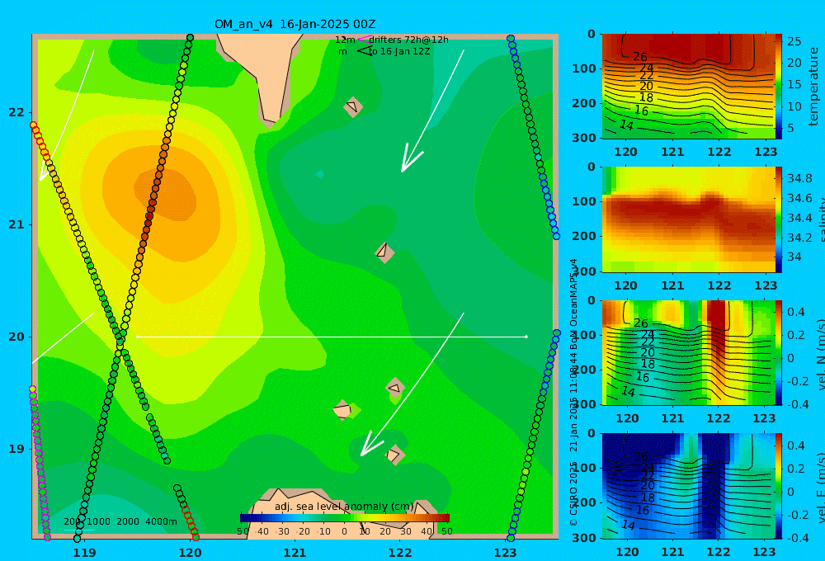825x561 pixels.
Task: Click the "200 1000 2000 4000m" depth legend
Action: click(x=120, y=521)
